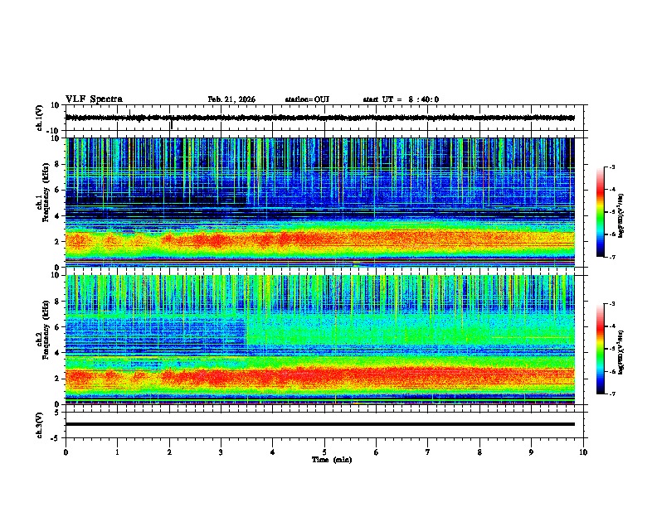657x507 pixels.
Task: Click time axis tick label "10"
Action: coord(583,452)
